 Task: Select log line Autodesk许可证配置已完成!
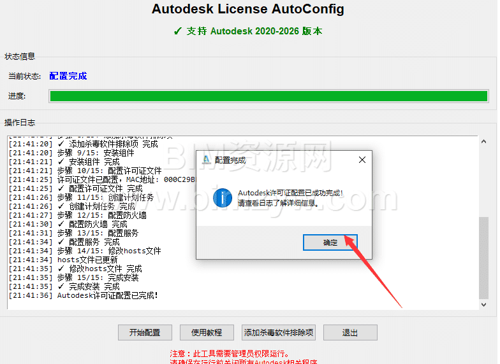point(107,295)
